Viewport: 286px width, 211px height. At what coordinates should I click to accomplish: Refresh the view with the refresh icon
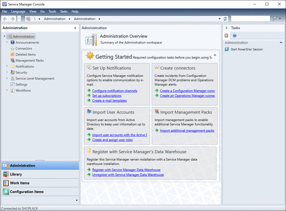225,19
